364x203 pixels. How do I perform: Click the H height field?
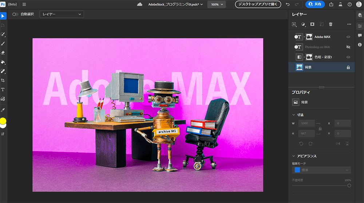306,134
